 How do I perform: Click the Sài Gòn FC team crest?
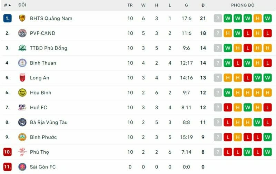pyautogui.click(x=22, y=167)
